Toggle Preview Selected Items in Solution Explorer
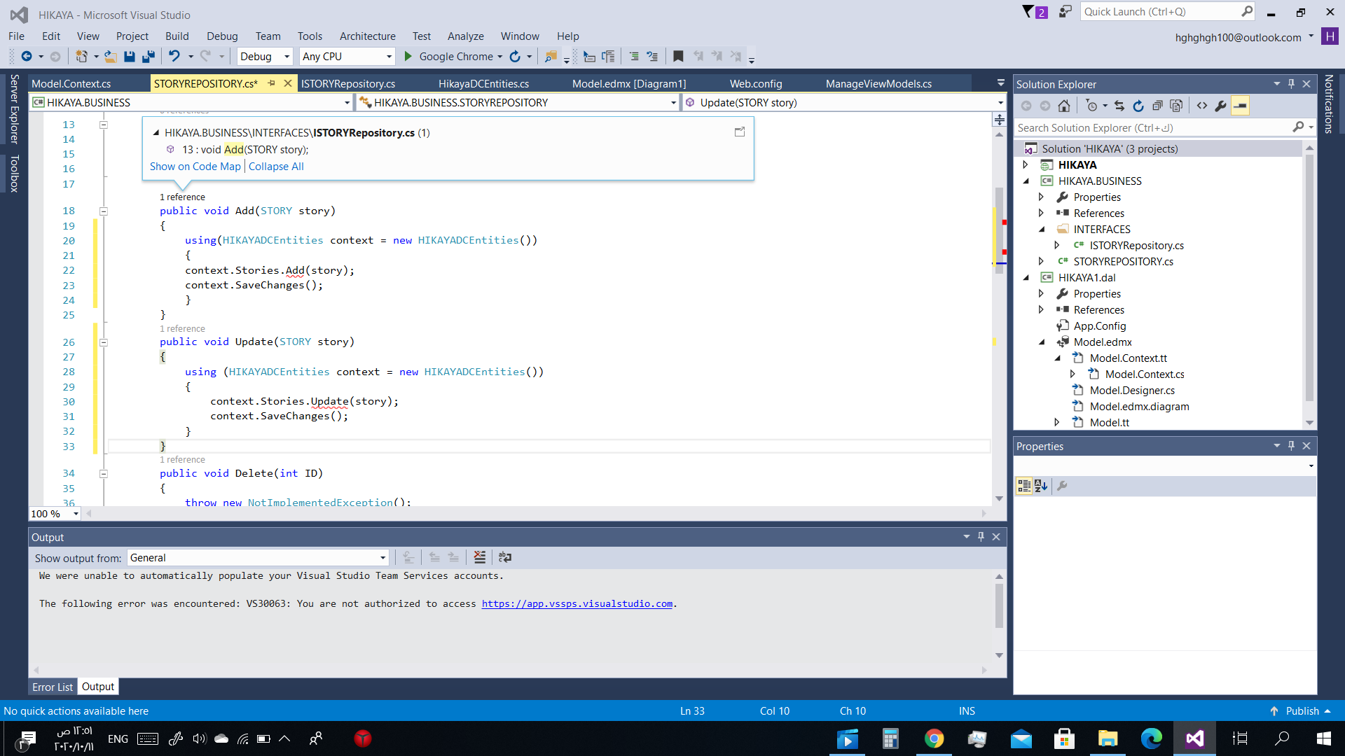 tap(1240, 106)
